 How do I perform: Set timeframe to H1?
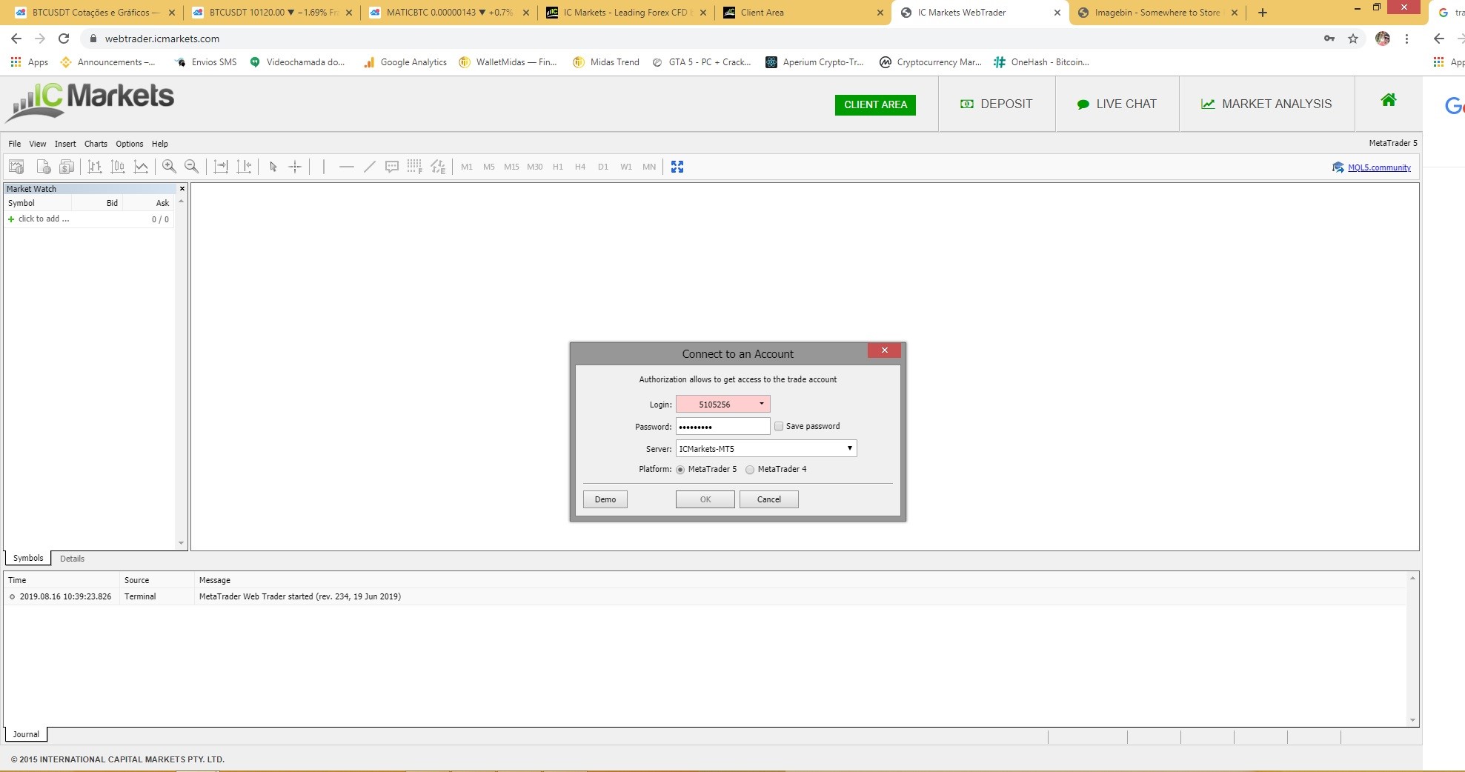(x=558, y=167)
